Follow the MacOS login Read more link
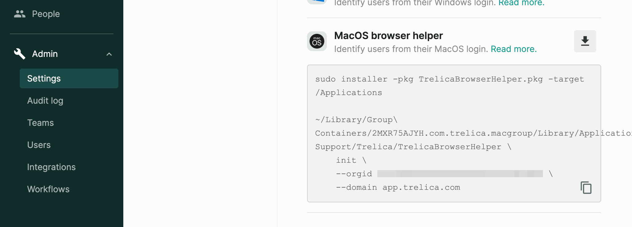 click(x=514, y=49)
